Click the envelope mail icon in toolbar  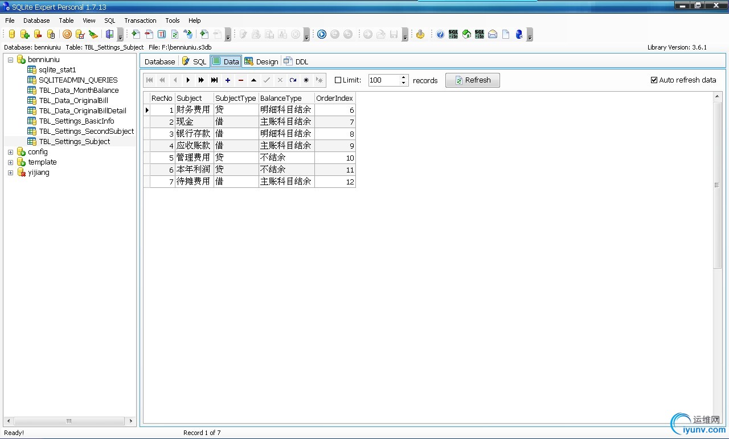point(493,34)
